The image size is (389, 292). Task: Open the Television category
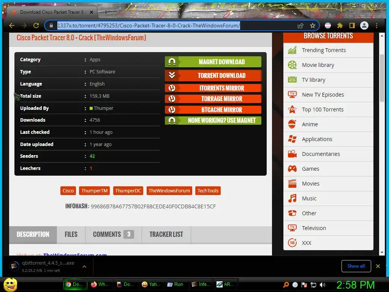tap(328, 228)
